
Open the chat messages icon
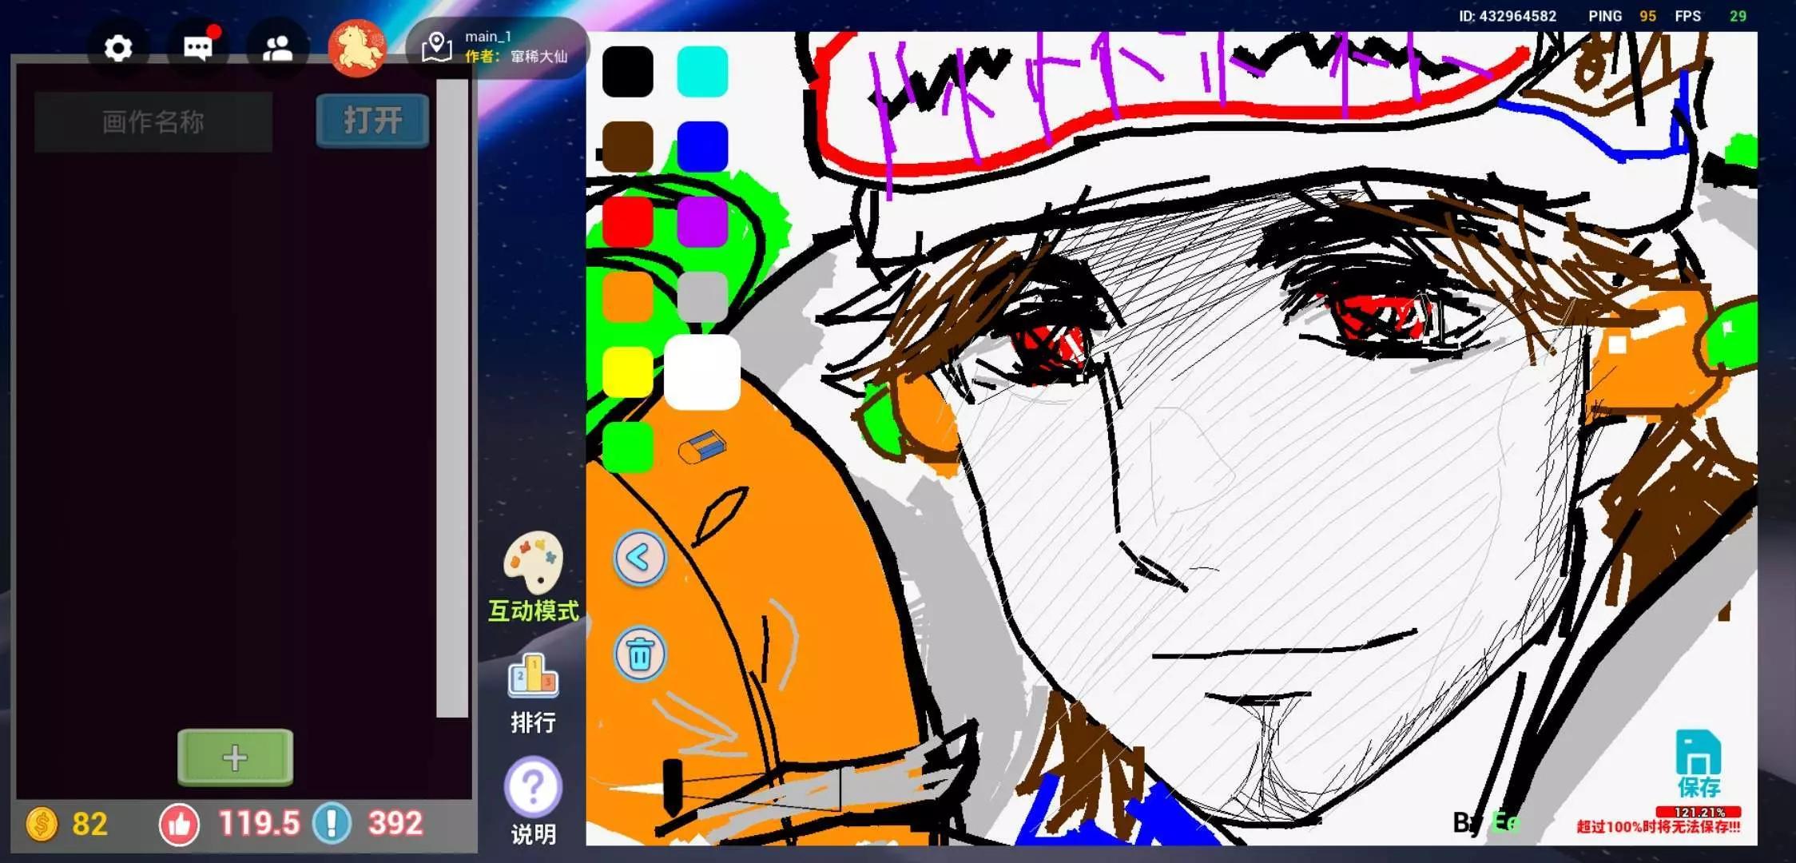click(197, 49)
